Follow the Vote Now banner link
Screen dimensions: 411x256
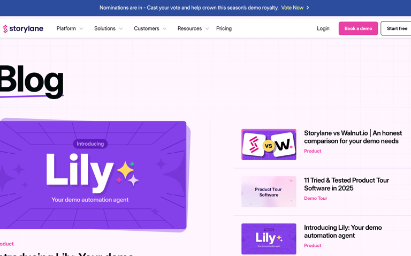(292, 7)
